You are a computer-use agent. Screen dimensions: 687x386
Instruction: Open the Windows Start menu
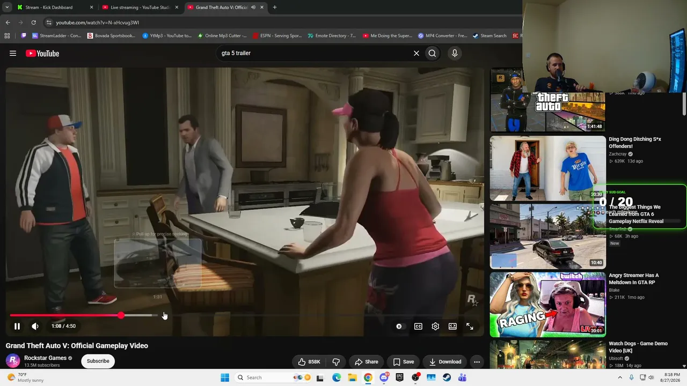(x=225, y=377)
